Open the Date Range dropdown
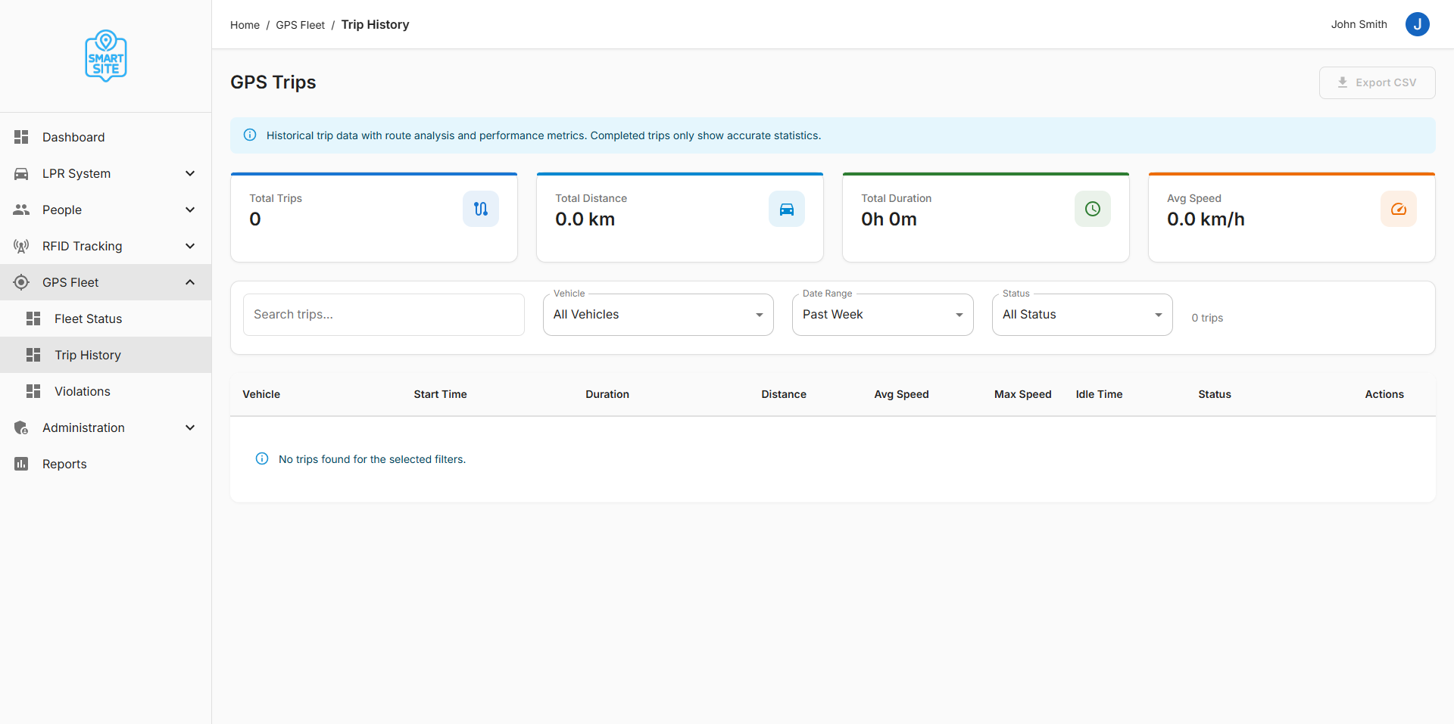 pyautogui.click(x=882, y=315)
